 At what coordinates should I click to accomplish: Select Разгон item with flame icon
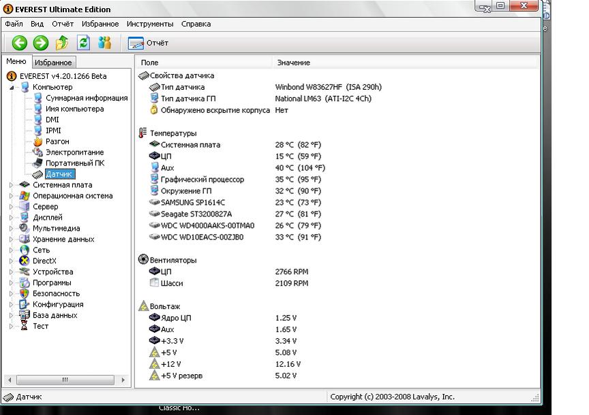point(57,142)
